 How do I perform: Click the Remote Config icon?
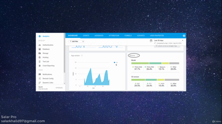coord(40,79)
